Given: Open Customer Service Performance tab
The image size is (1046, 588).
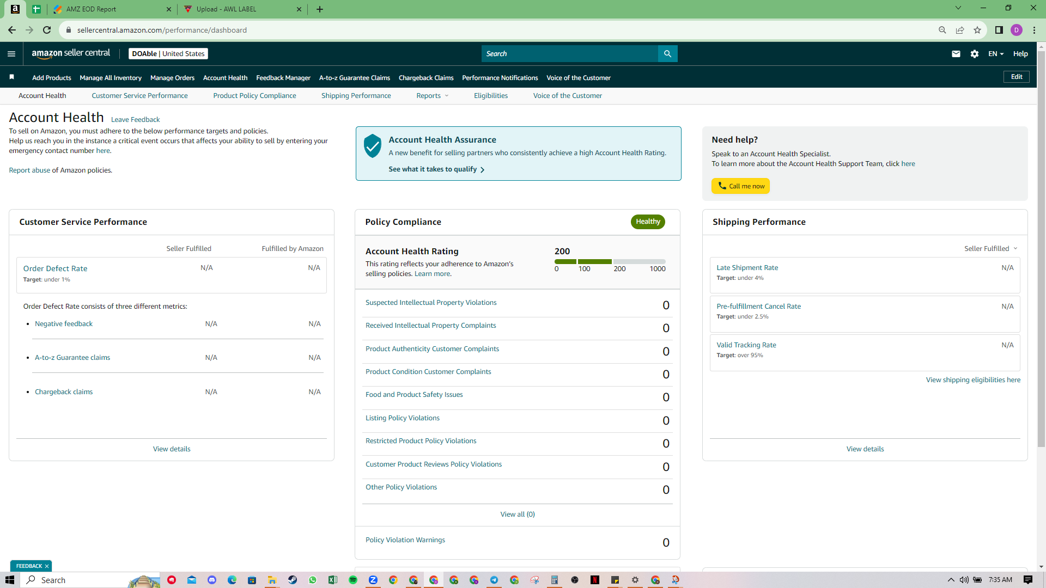Looking at the screenshot, I should click(x=139, y=96).
